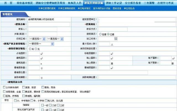Open the 室外消防给水设施 submenu link
The image size is (177, 111).
(101, 8)
